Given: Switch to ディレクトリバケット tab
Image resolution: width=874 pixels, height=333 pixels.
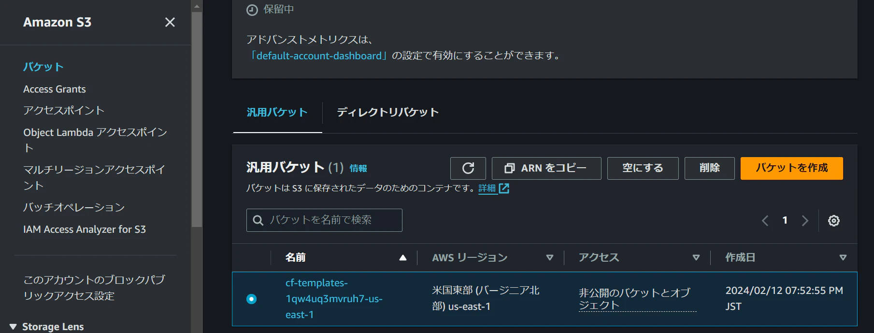Looking at the screenshot, I should point(387,112).
